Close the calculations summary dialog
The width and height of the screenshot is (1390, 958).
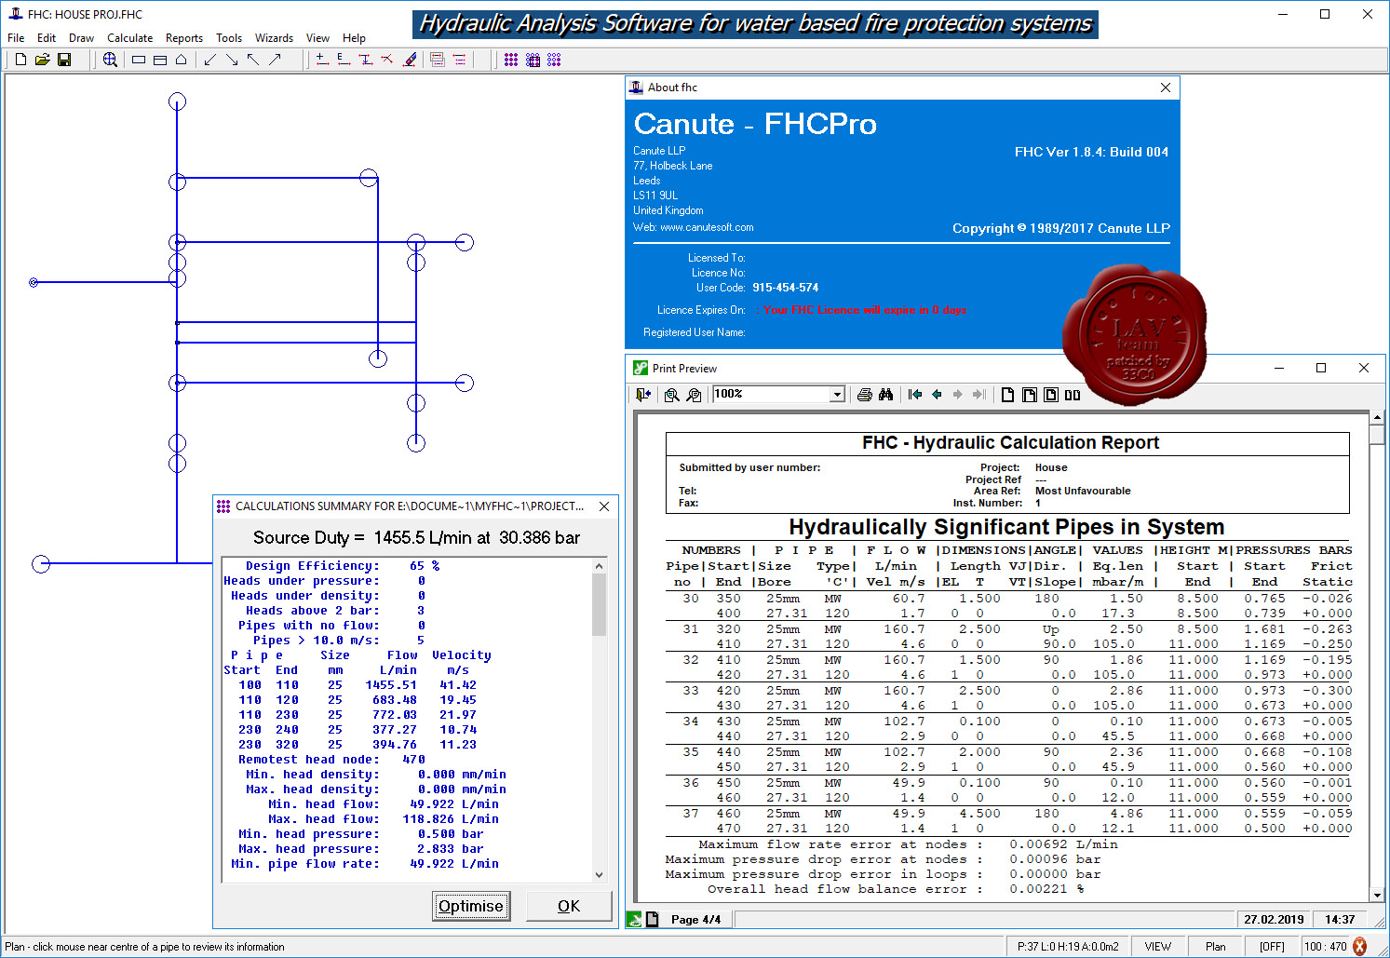pyautogui.click(x=604, y=506)
